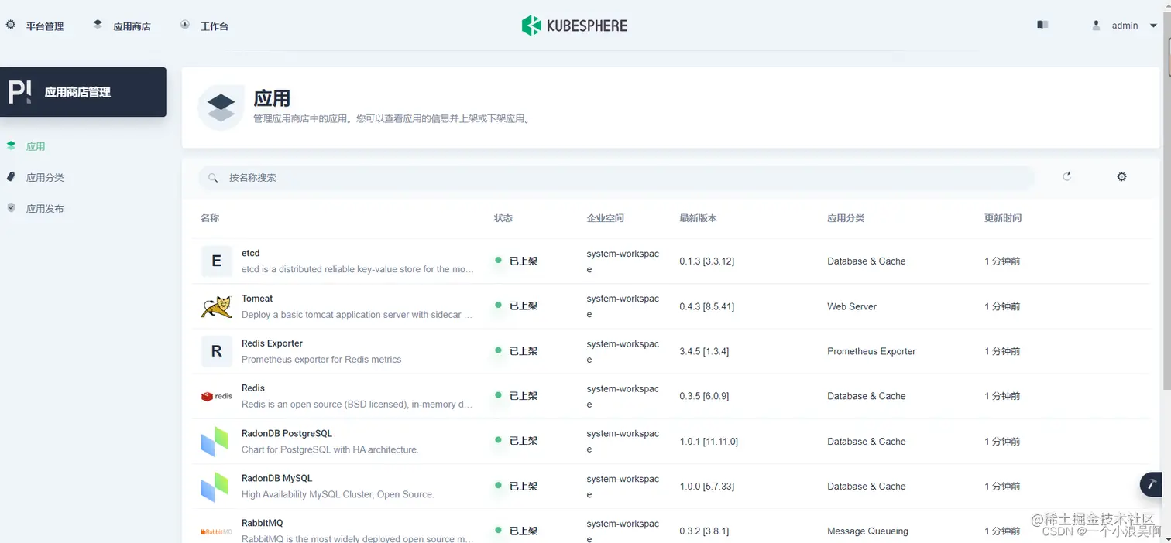
Task: Click the 应用分类 column header
Action: 846,218
